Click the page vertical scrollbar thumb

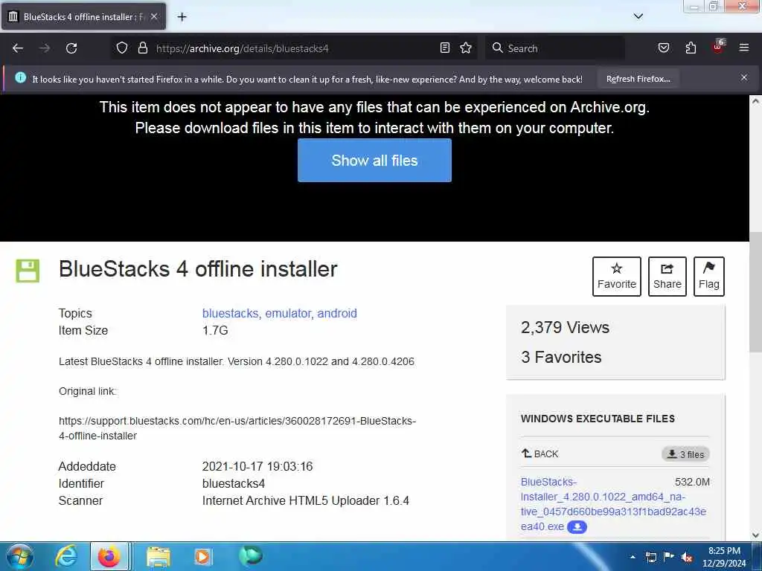(755, 293)
